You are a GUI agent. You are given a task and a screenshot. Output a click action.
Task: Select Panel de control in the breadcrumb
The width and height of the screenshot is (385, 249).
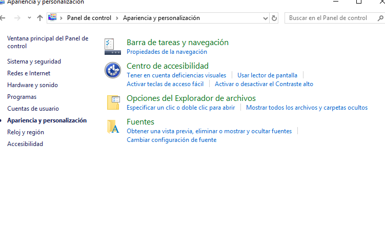(x=89, y=18)
